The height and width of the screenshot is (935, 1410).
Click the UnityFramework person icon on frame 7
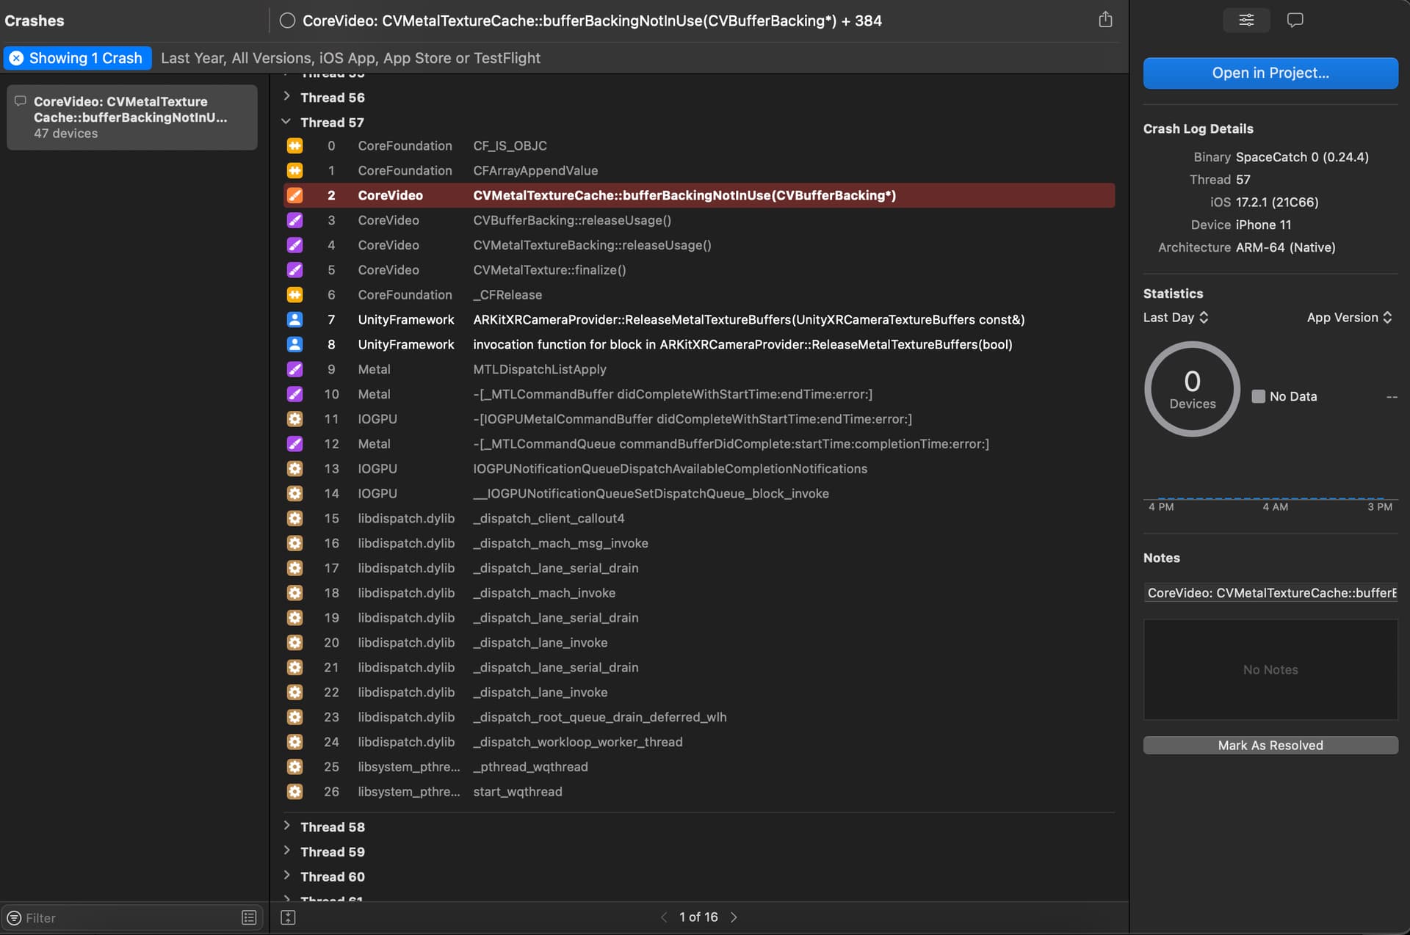click(294, 319)
